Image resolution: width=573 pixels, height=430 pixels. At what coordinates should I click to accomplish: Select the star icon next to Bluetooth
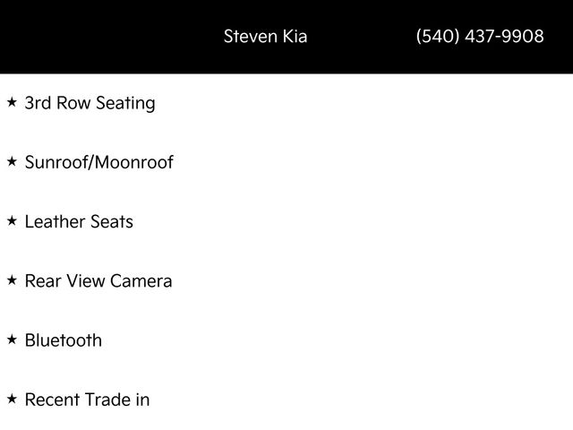tap(12, 340)
